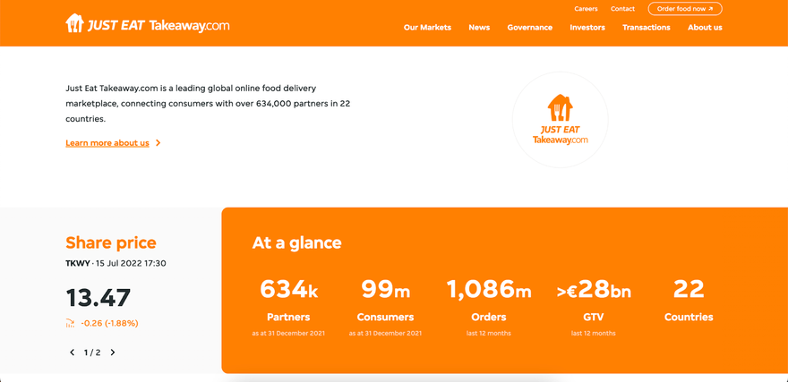Open the Transactions menu
Screen dimensions: 788x382
pyautogui.click(x=646, y=28)
